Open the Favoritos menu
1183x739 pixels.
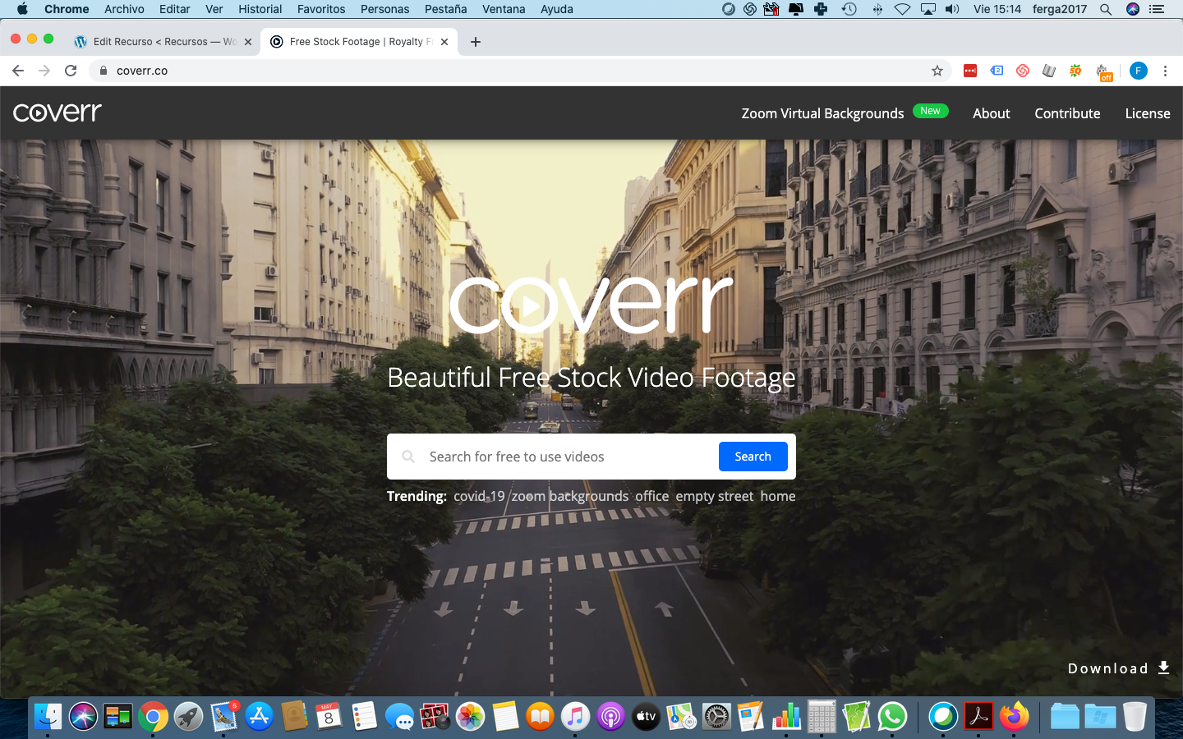[x=320, y=9]
